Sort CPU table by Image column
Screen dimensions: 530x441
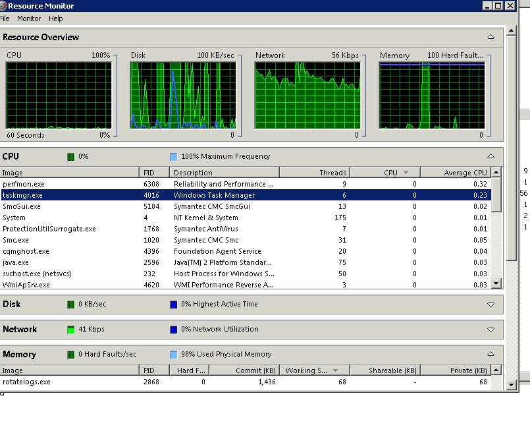[x=69, y=173]
